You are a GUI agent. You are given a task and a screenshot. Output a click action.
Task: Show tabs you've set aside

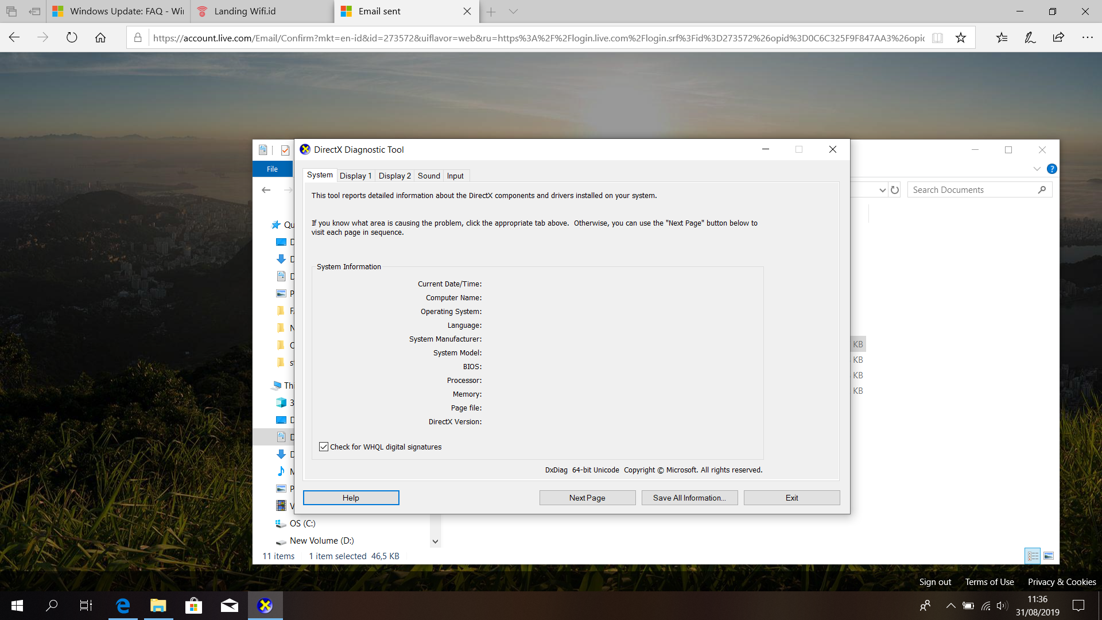(x=11, y=11)
